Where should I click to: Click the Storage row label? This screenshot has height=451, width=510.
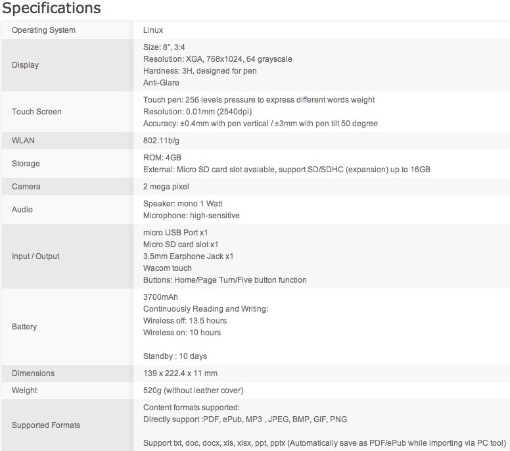click(x=26, y=164)
